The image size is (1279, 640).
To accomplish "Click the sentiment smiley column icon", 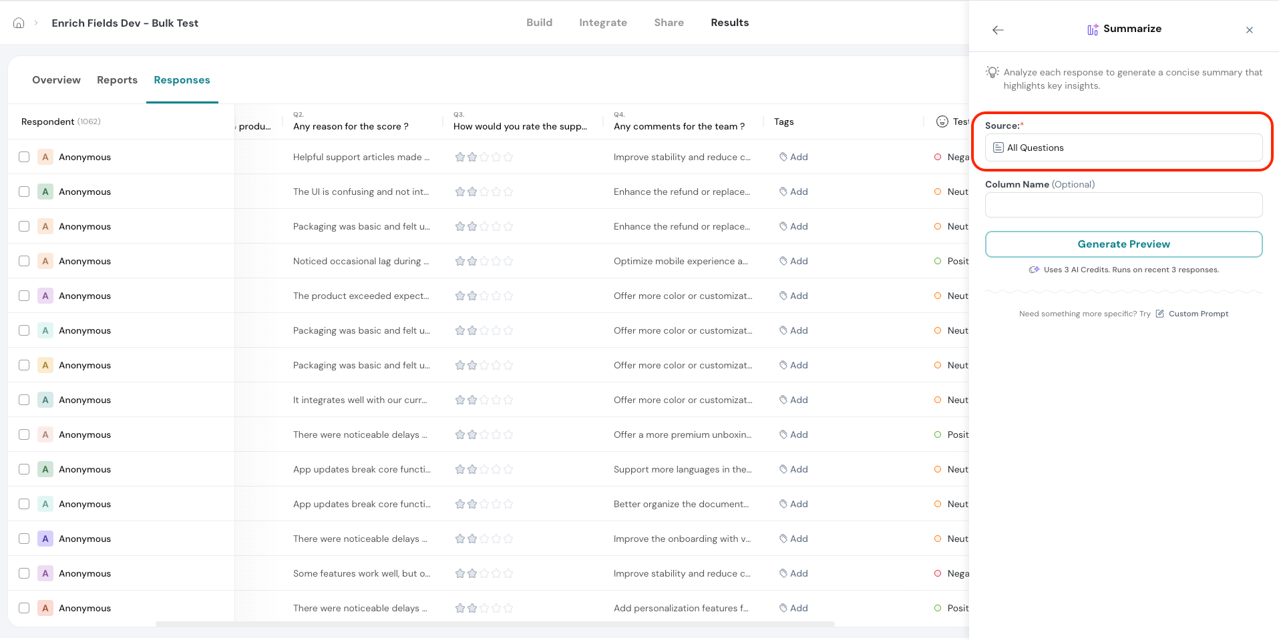I will tap(942, 121).
